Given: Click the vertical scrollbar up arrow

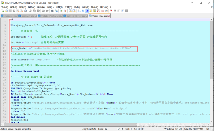Looking at the screenshot, I should tap(212, 20).
